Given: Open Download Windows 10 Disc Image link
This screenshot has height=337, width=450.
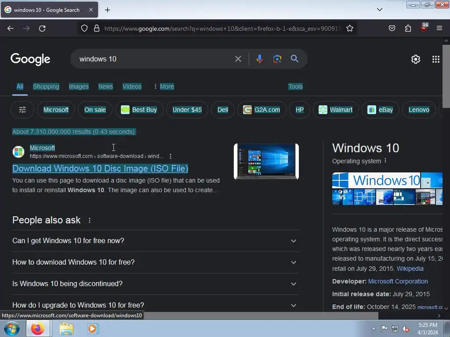Looking at the screenshot, I should (x=100, y=168).
